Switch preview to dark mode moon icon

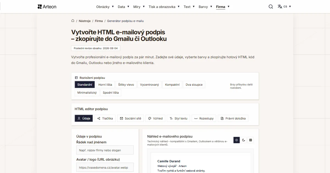click(x=244, y=140)
